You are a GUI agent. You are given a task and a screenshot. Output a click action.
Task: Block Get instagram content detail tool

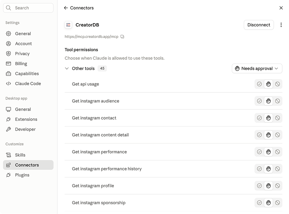coord(277,135)
